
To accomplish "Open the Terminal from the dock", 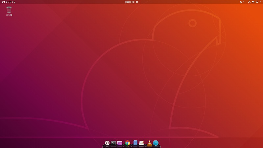I will click(x=113, y=143).
